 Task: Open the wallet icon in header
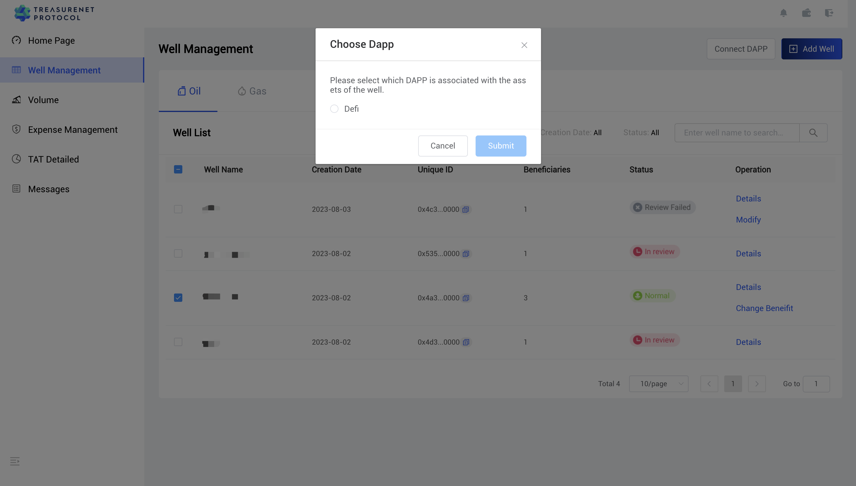[x=806, y=13]
